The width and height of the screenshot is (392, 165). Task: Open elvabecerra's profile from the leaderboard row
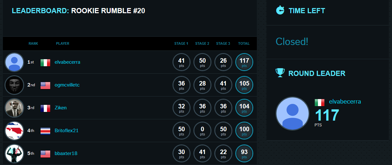(67, 62)
